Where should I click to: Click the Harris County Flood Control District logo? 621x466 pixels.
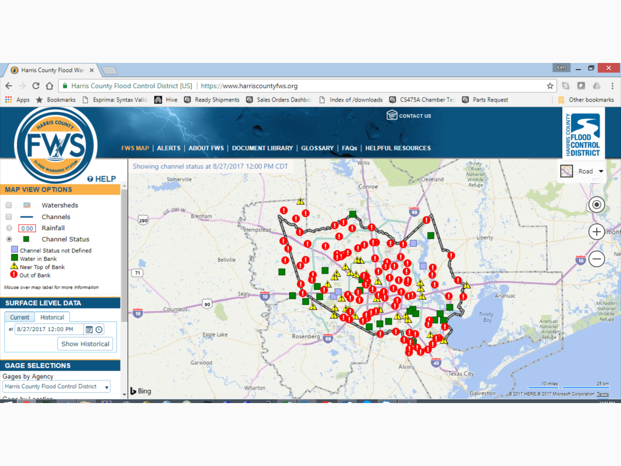(583, 134)
